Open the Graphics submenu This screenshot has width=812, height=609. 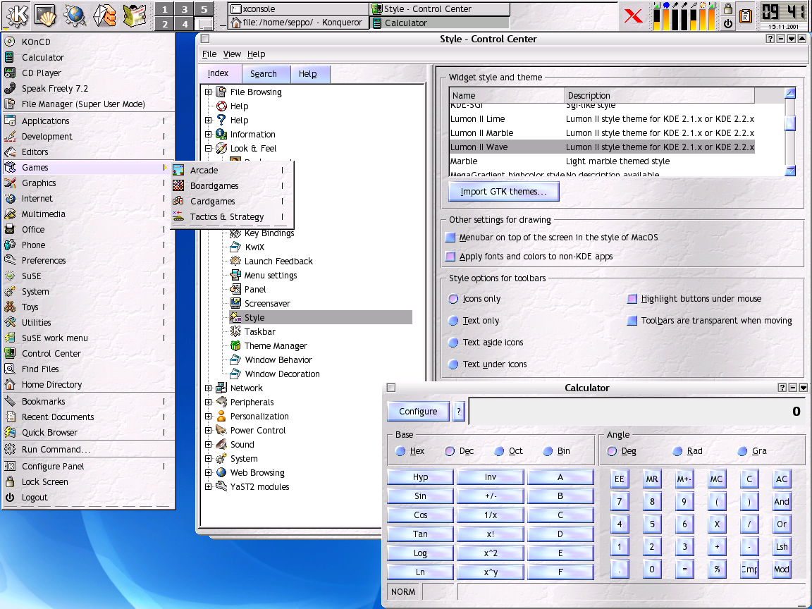tap(88, 183)
